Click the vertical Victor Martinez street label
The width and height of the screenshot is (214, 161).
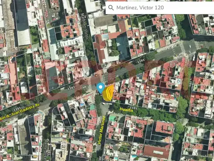click(x=101, y=130)
